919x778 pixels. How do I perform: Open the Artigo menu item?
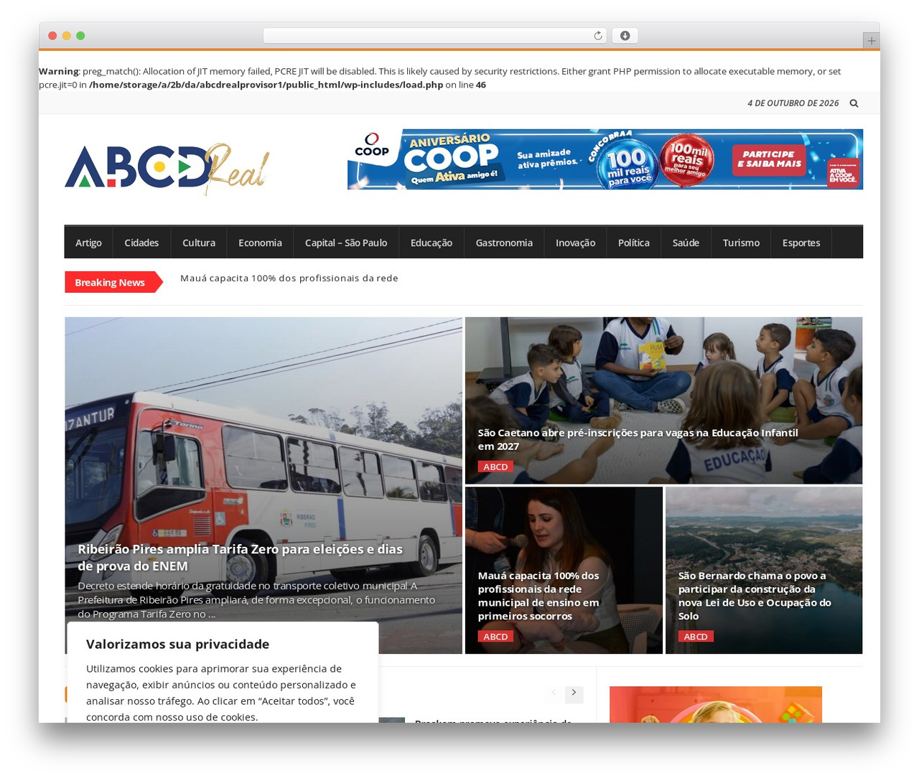[x=88, y=243]
